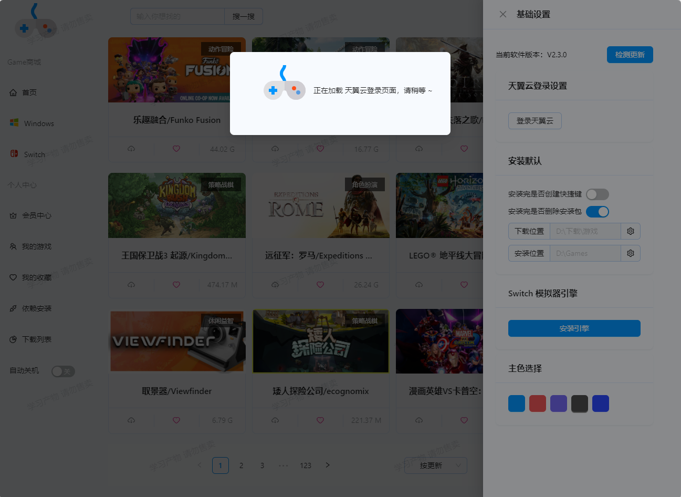Download the 16.77 G game via cloud icon

(x=275, y=149)
